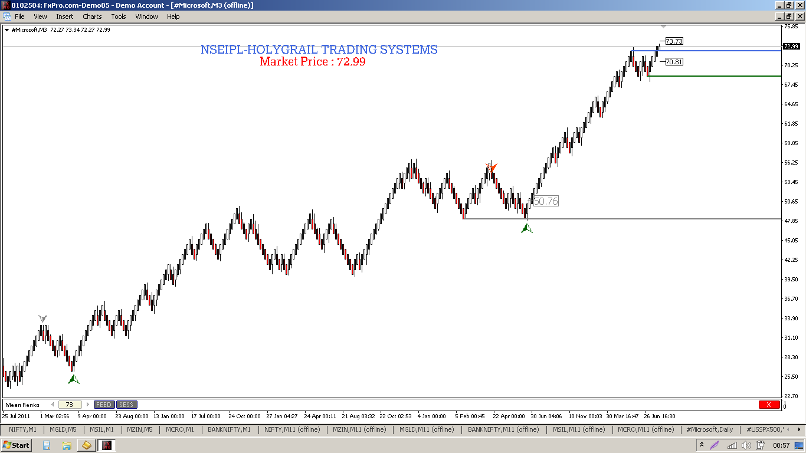Click the purple feather tray icon

[x=715, y=445]
